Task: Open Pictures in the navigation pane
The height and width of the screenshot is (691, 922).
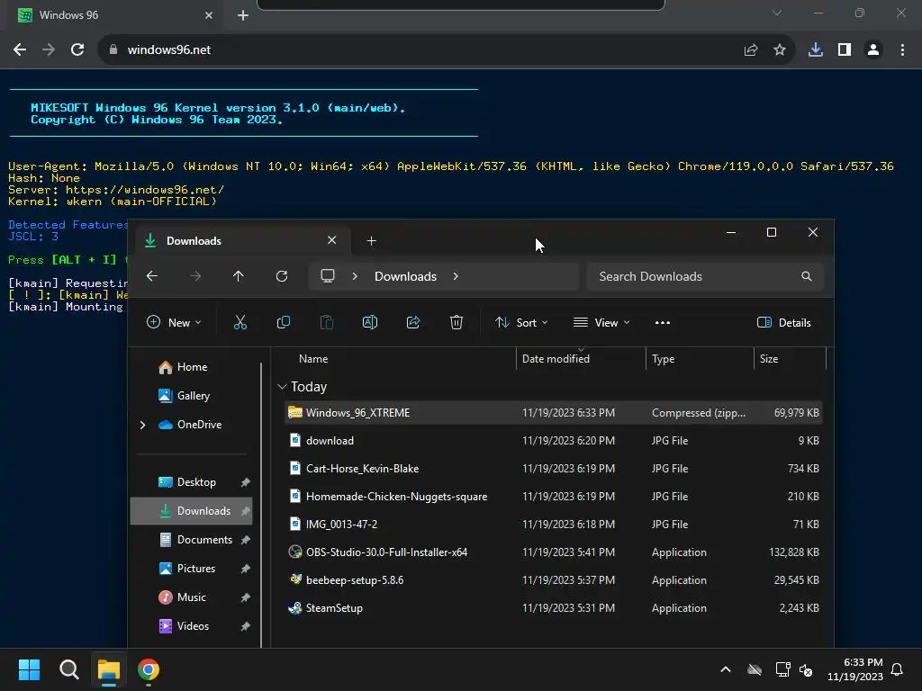Action: (x=191, y=569)
